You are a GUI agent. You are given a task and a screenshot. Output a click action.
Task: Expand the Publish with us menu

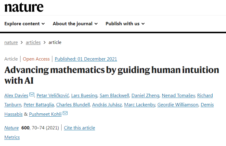pyautogui.click(x=125, y=24)
